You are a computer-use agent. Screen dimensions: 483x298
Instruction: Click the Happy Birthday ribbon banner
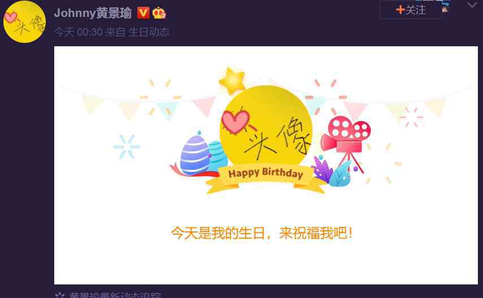[x=266, y=178]
